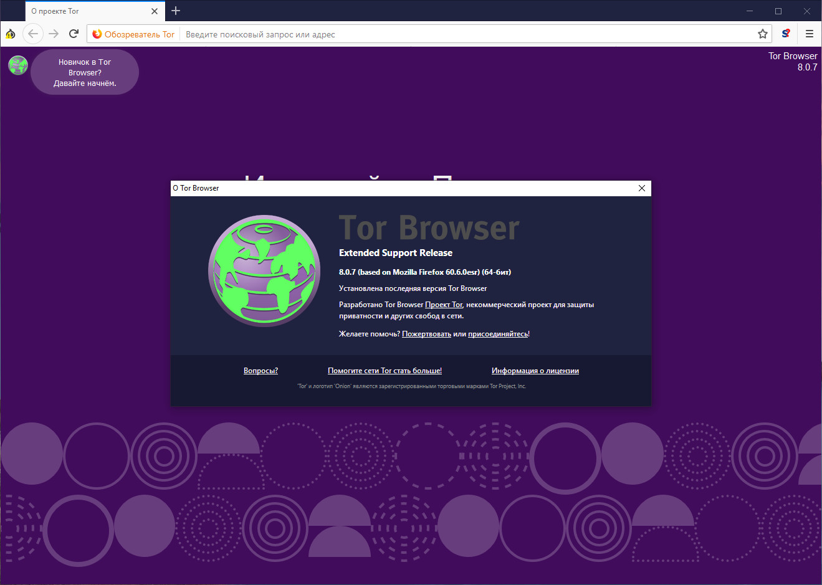Click the 'Пожертвовать' donate link
The width and height of the screenshot is (822, 585).
(x=426, y=334)
